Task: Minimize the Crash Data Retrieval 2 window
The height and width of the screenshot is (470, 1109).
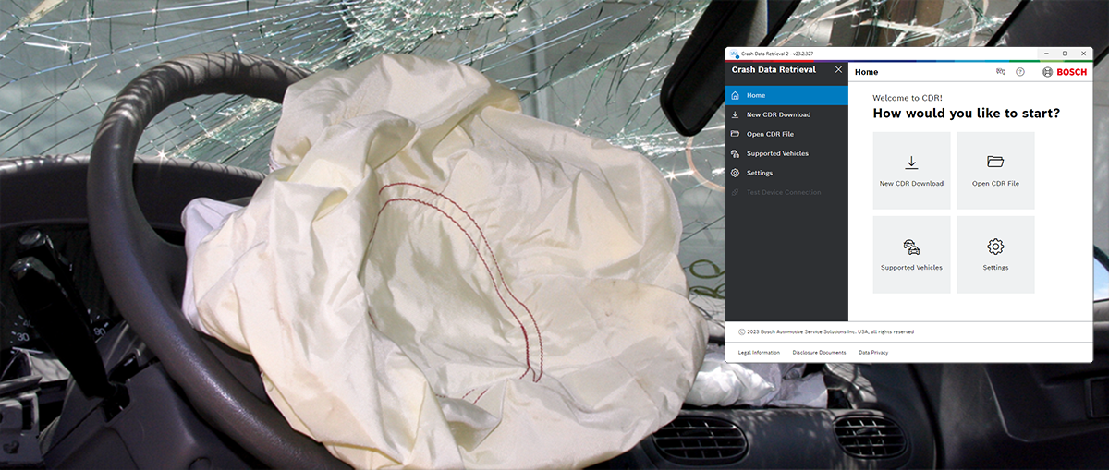Action: [x=1046, y=54]
